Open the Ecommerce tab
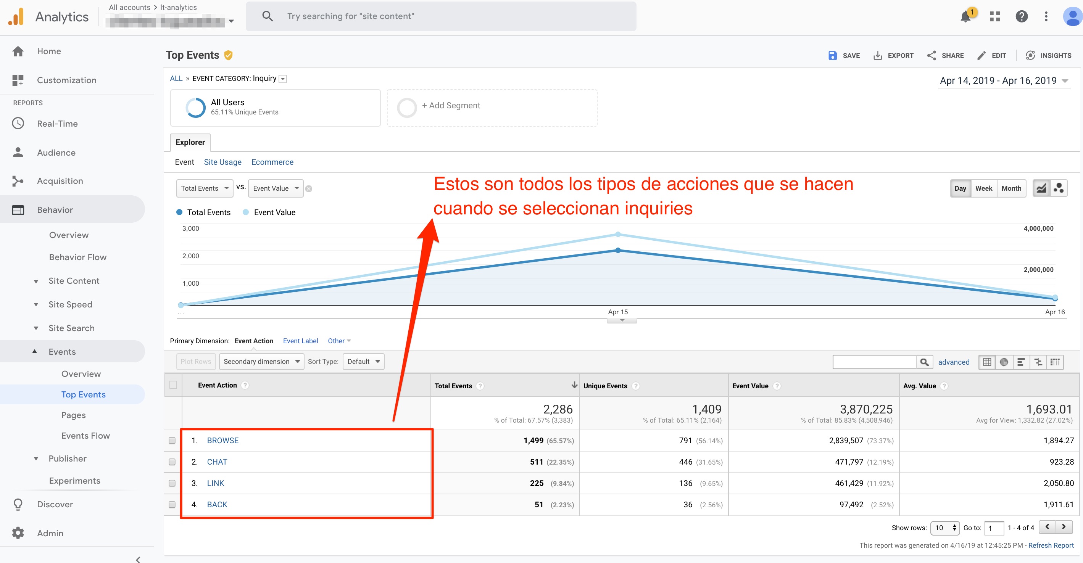 click(x=272, y=162)
